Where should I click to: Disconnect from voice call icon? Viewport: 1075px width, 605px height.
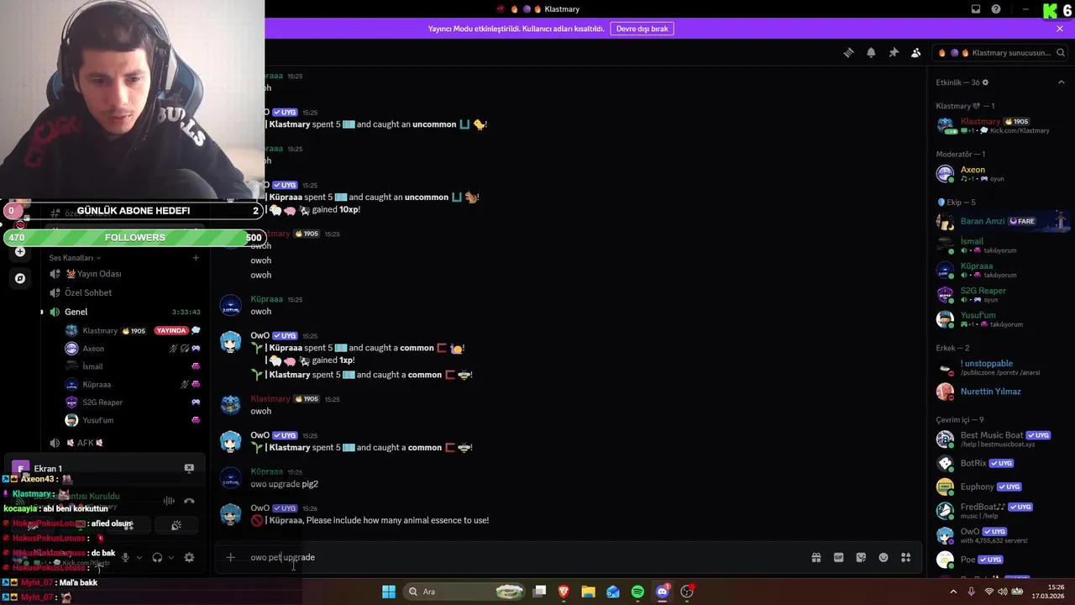pyautogui.click(x=189, y=501)
